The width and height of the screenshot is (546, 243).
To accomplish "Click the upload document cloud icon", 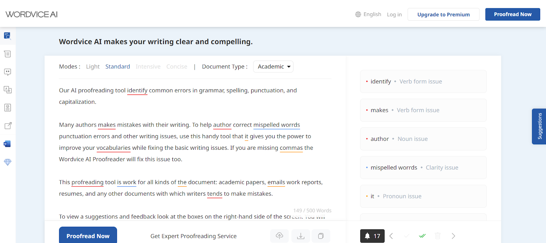I will 279,236.
